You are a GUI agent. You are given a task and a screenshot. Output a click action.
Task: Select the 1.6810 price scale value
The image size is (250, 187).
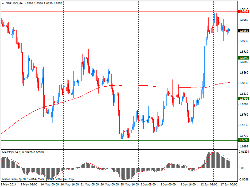(x=244, y=94)
